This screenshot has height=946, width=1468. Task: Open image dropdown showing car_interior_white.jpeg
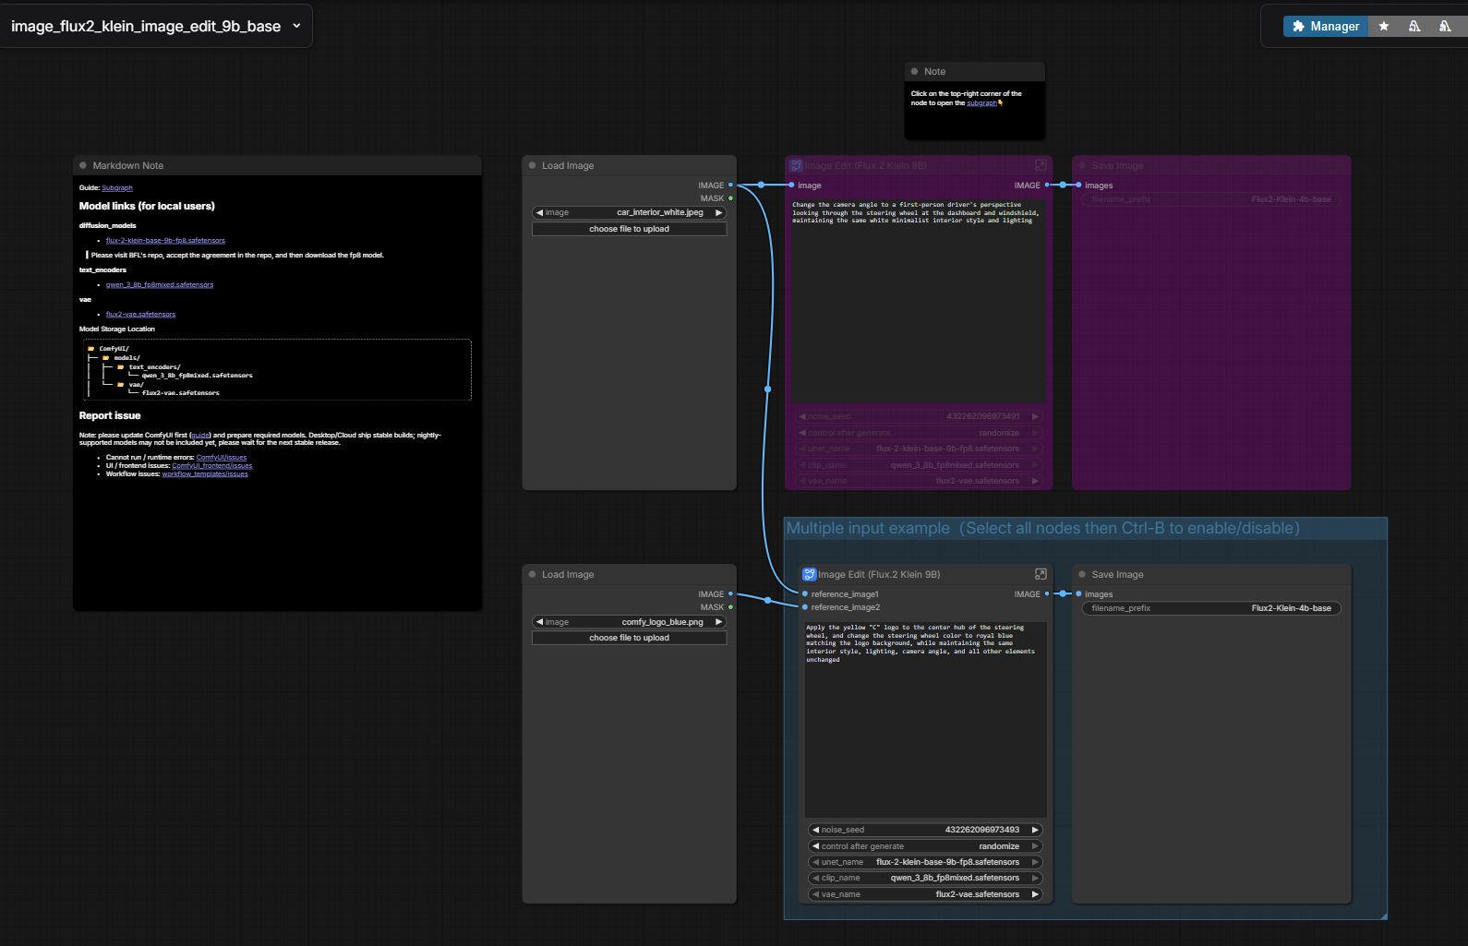629,212
